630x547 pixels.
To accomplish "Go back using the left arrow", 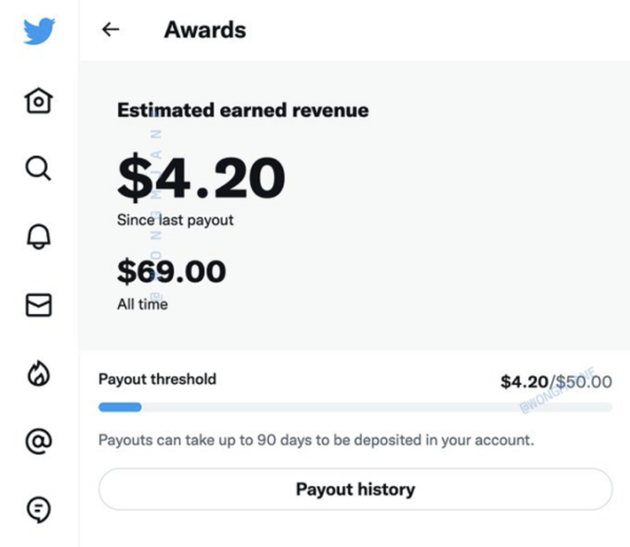I will point(111,30).
